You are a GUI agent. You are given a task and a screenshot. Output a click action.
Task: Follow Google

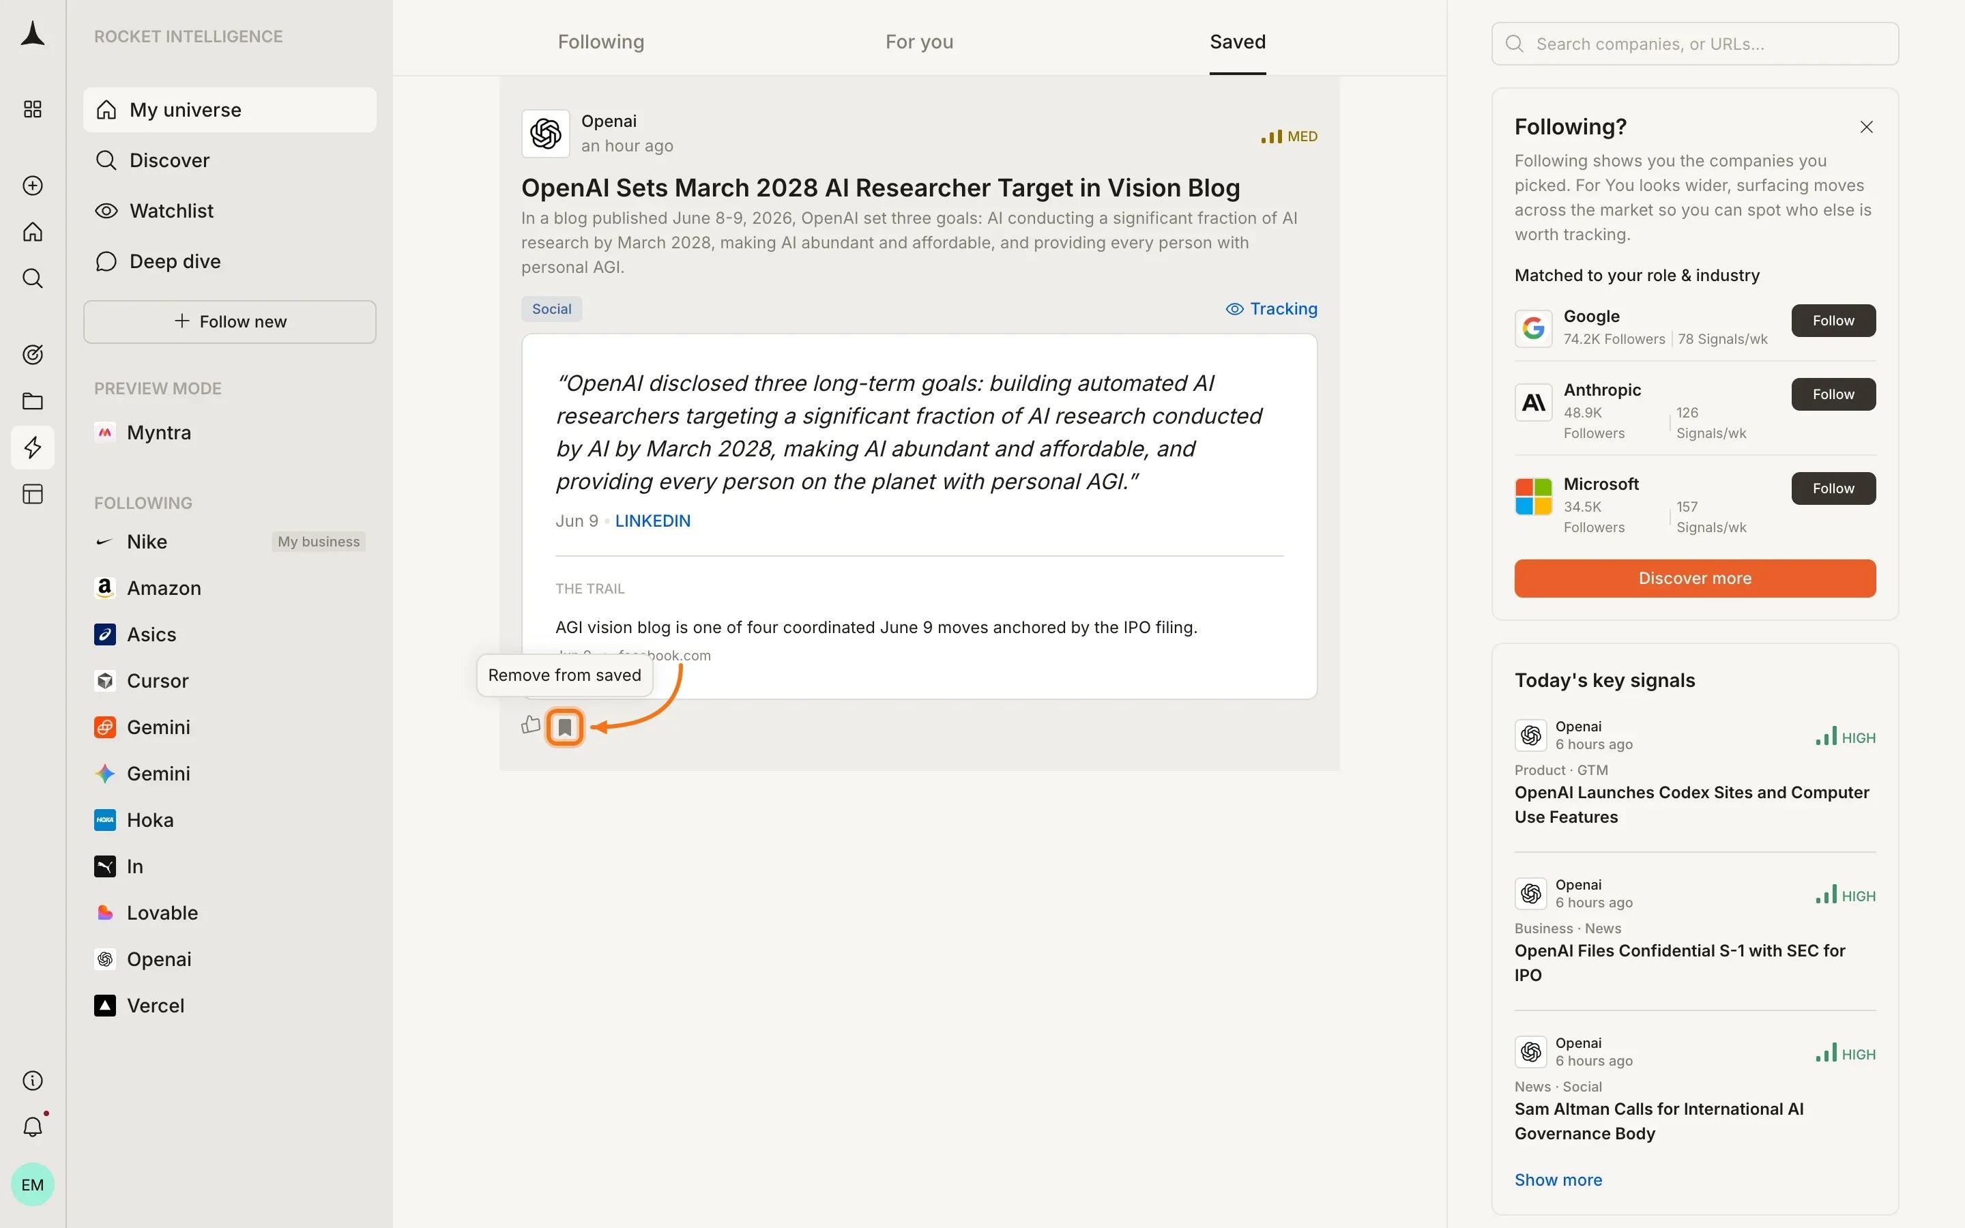[x=1833, y=321]
